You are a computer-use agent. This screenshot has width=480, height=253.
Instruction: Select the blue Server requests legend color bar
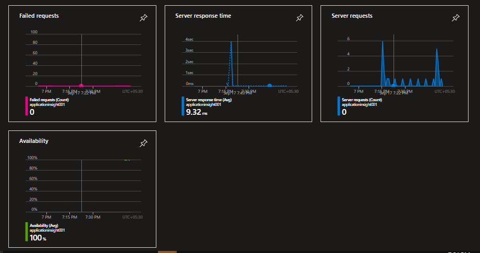tap(338, 106)
